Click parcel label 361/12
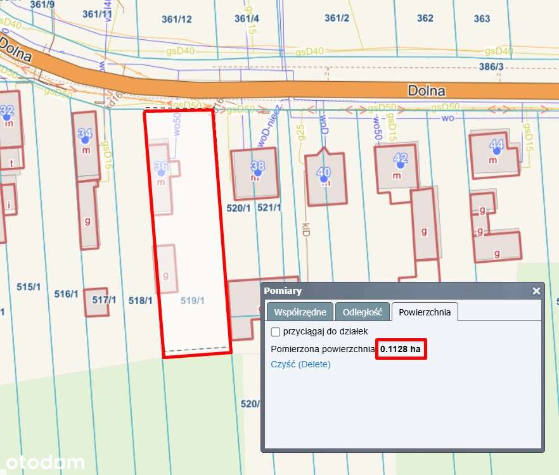This screenshot has height=475, width=559. coord(176,19)
